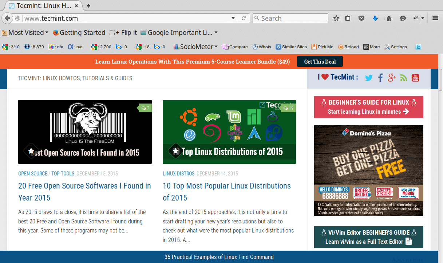The image size is (443, 263).
Task: Open the LINUX DISTROS category link
Action: click(x=178, y=174)
